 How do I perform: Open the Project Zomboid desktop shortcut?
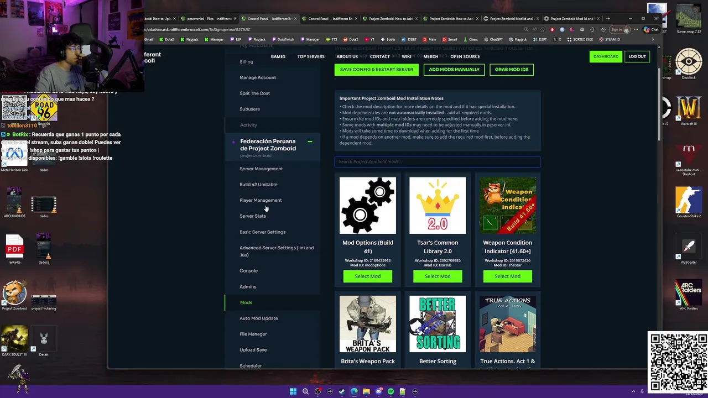[x=14, y=296]
